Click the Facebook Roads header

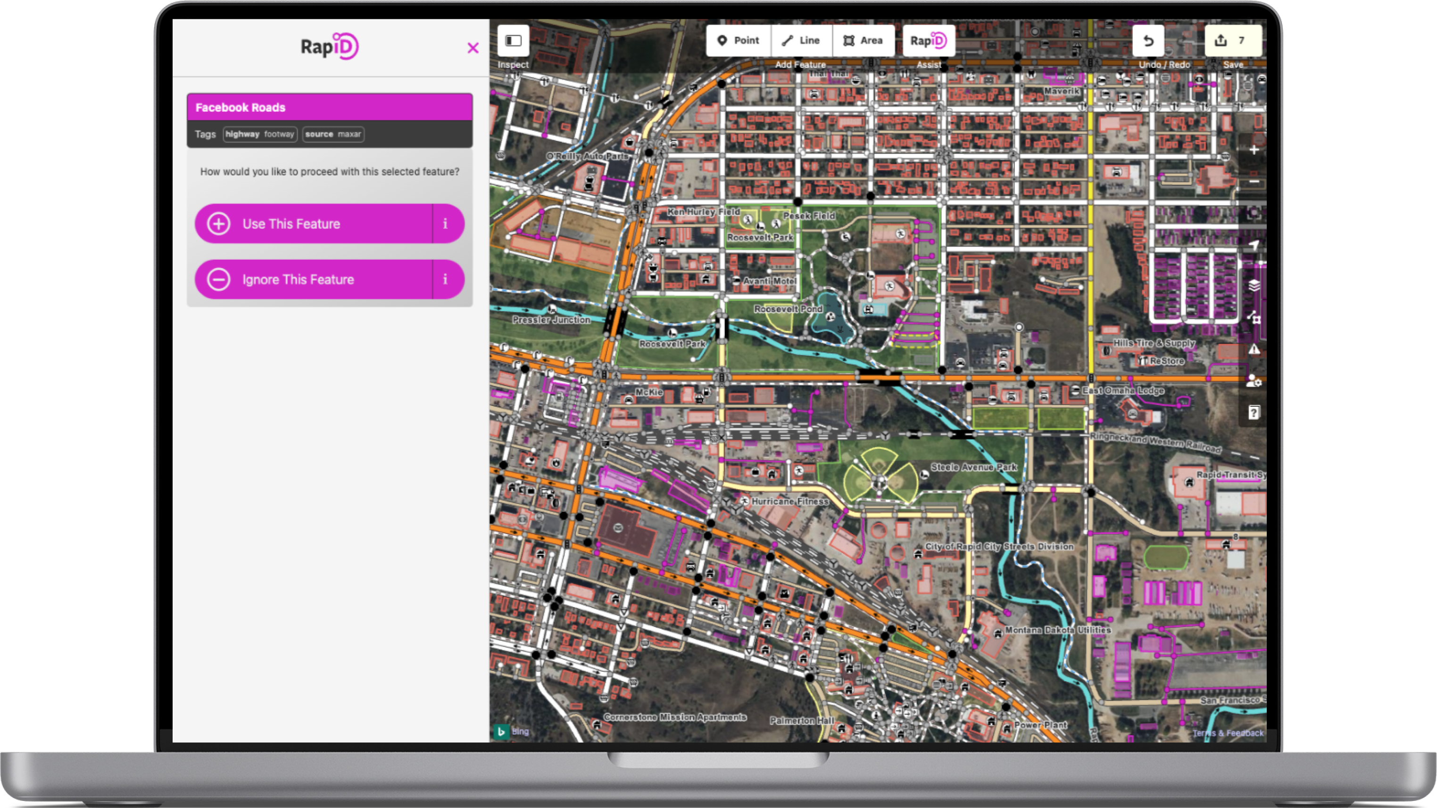(x=330, y=107)
